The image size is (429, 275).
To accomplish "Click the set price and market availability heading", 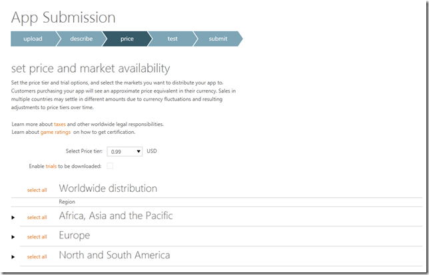I will pyautogui.click(x=91, y=69).
